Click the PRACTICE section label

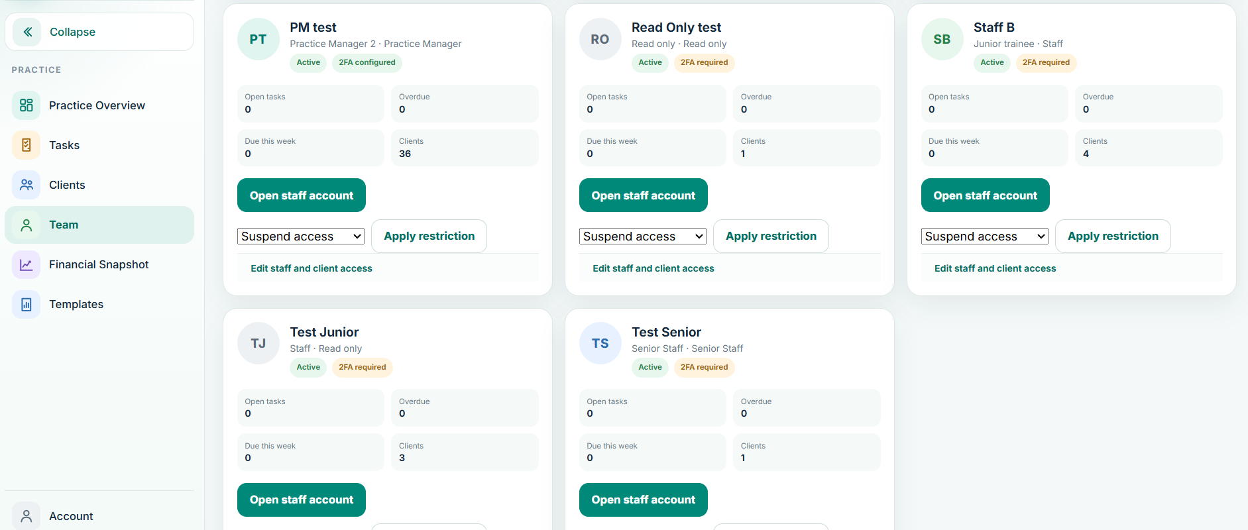pyautogui.click(x=36, y=70)
